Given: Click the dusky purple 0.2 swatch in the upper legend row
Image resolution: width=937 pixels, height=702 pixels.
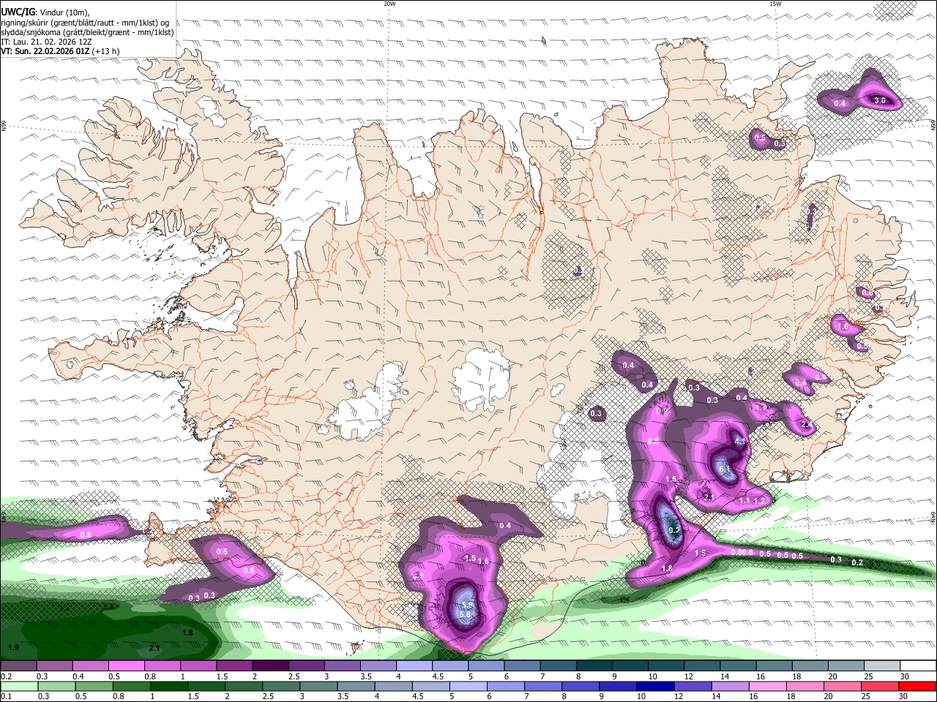Looking at the screenshot, I should tap(18, 666).
